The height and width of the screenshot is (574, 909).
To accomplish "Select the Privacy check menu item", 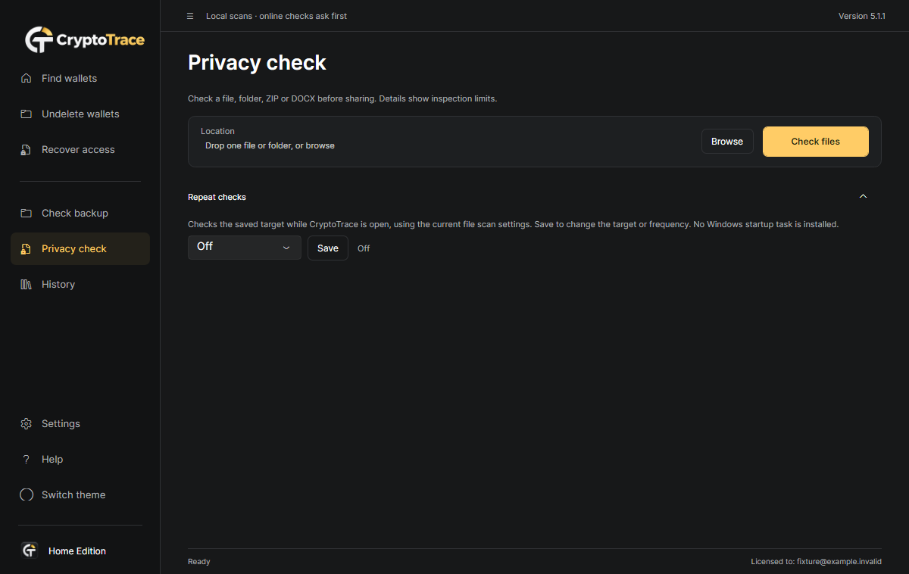I will pyautogui.click(x=80, y=249).
